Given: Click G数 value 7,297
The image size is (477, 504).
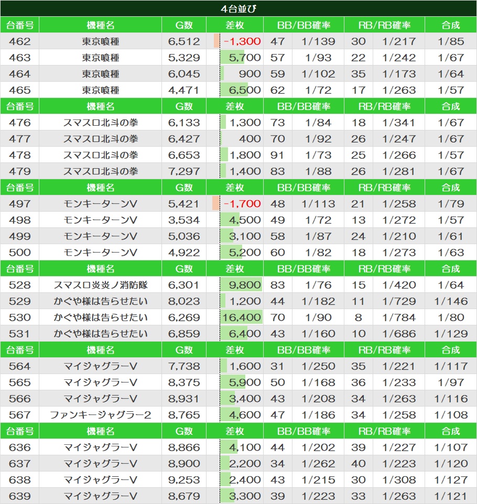Looking at the screenshot, I should [x=183, y=171].
